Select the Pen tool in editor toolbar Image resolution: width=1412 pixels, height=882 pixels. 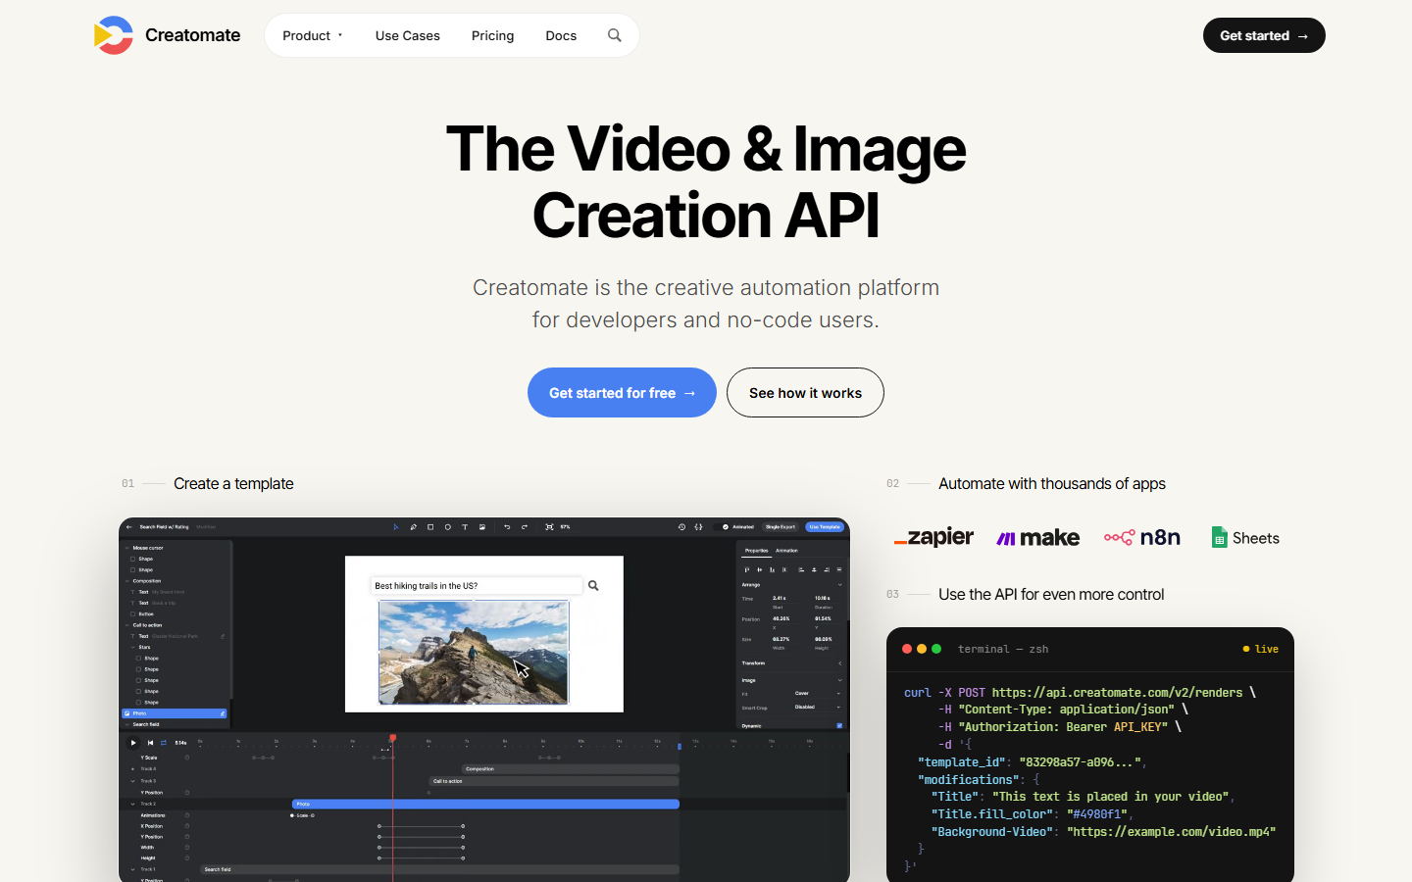tap(414, 527)
